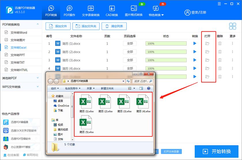
Task: Open output folder for 简历 (4).docx
Action: (207, 68)
